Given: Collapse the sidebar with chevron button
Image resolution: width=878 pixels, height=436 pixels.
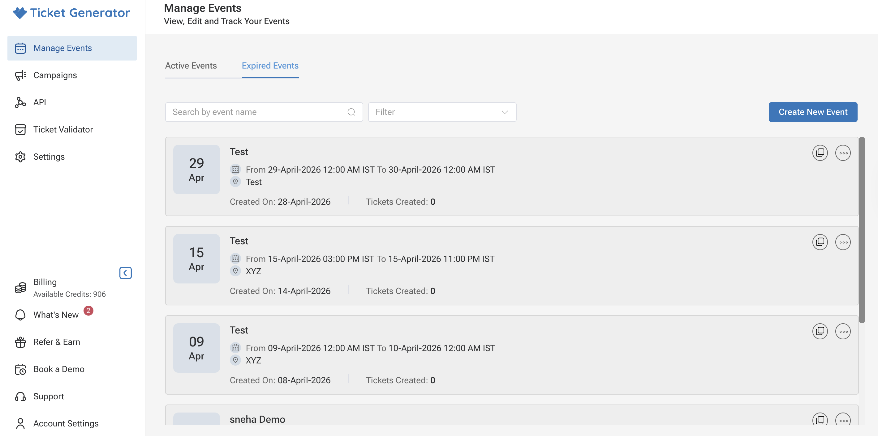Looking at the screenshot, I should [x=125, y=273].
